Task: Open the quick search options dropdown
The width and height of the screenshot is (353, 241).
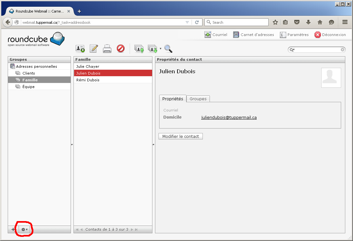Action: [x=292, y=50]
